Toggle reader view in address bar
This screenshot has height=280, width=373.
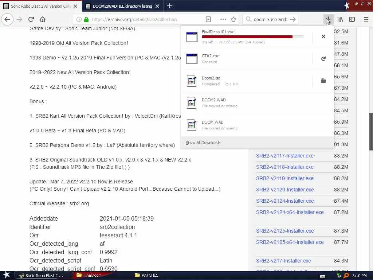(x=208, y=20)
